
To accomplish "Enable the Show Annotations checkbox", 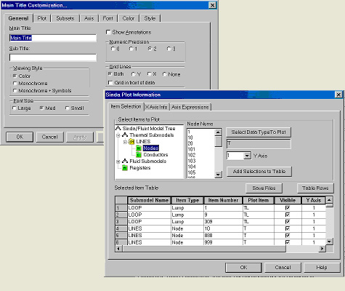I will (x=108, y=32).
